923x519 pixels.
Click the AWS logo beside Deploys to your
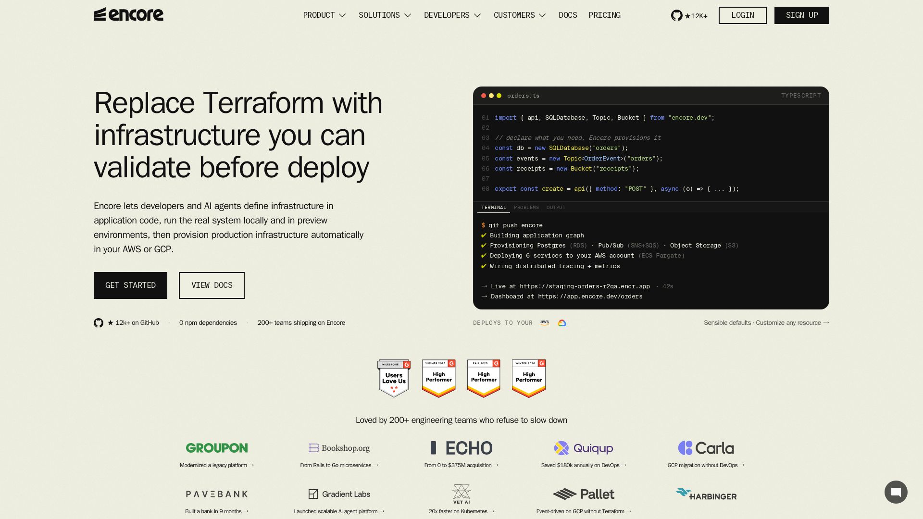coord(545,323)
